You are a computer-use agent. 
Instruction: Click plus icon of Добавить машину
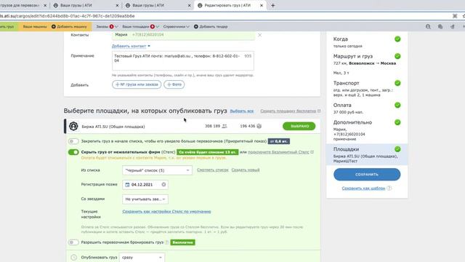pos(54,27)
